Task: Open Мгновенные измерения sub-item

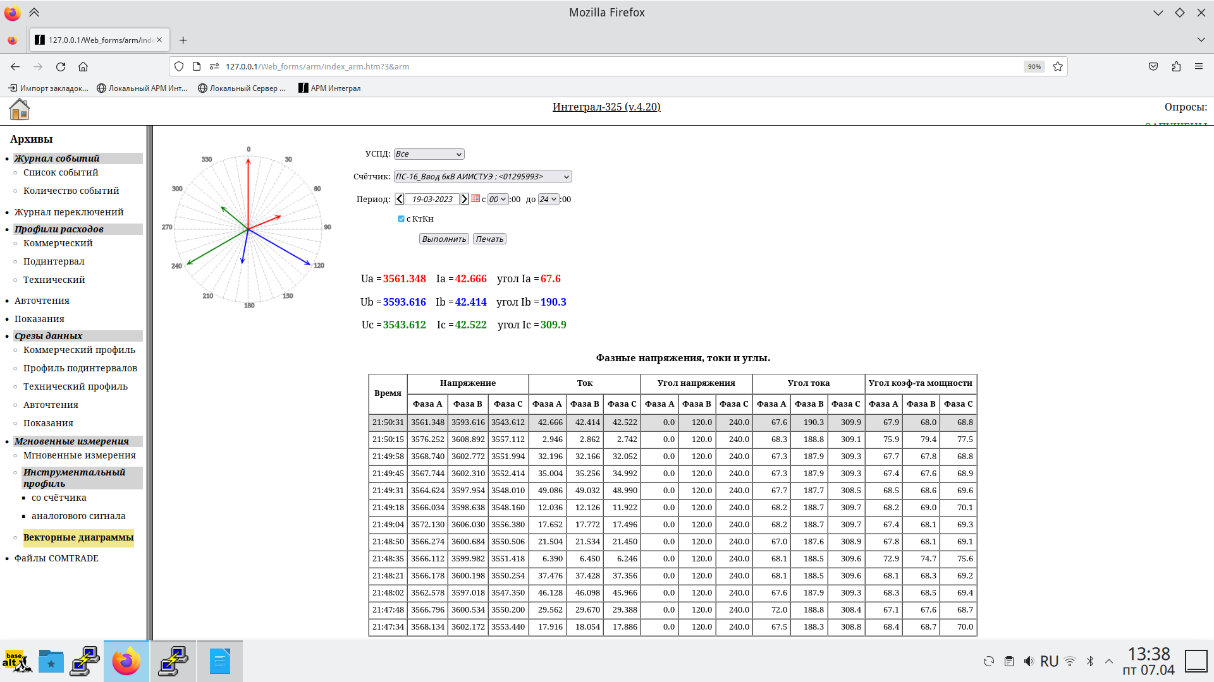Action: point(80,455)
